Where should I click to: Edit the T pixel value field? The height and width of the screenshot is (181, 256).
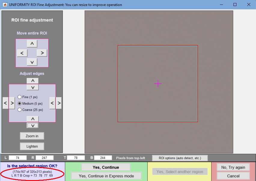point(76,158)
